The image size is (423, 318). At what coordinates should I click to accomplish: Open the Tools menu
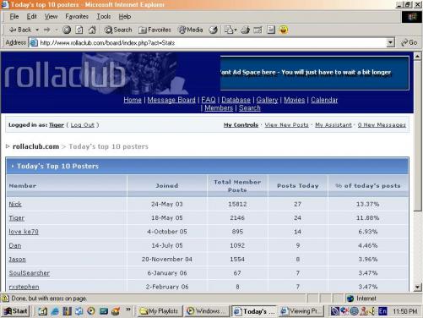(x=104, y=17)
